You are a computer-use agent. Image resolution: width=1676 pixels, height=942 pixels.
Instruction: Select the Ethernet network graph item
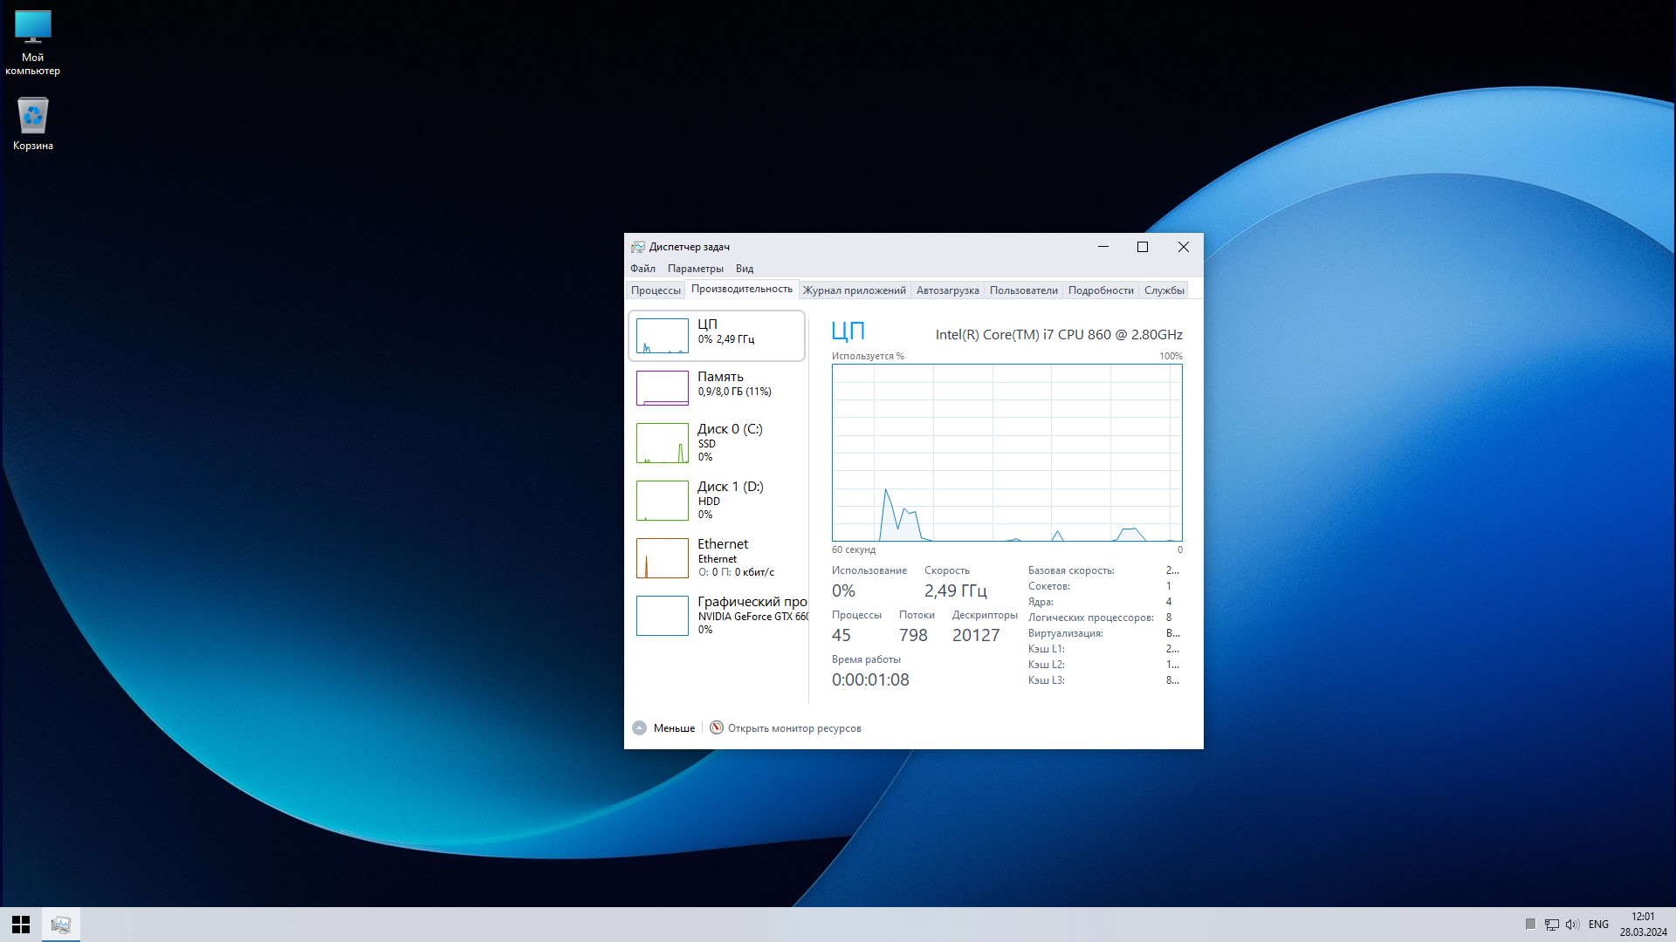click(x=662, y=558)
